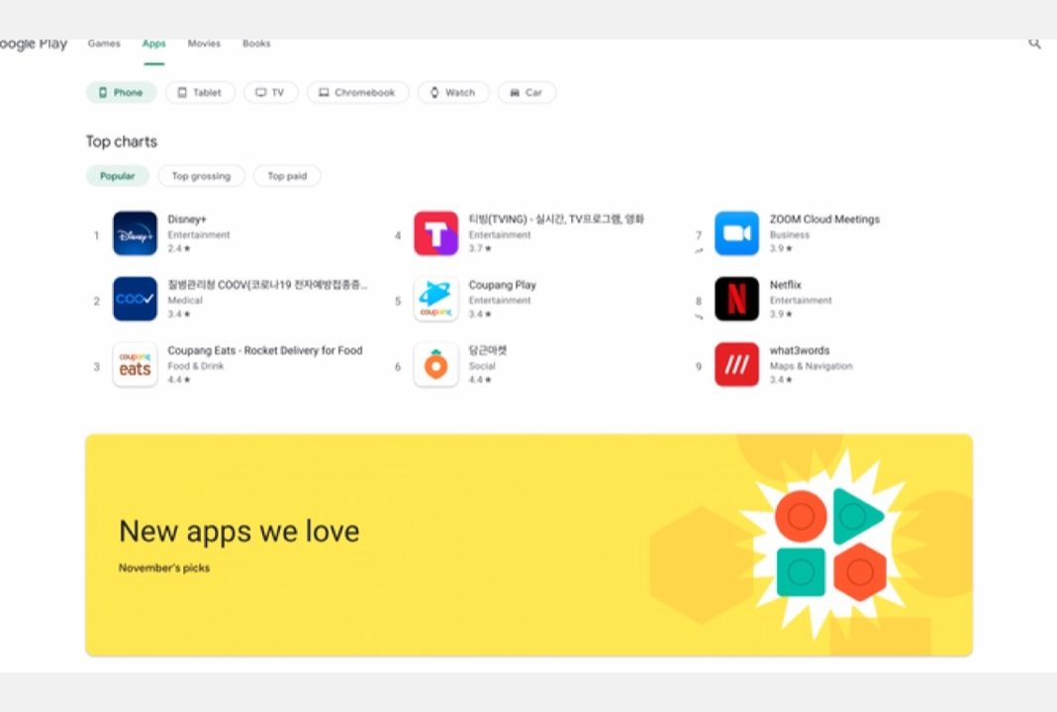Click the Top charts heading
The width and height of the screenshot is (1057, 712).
(x=122, y=141)
